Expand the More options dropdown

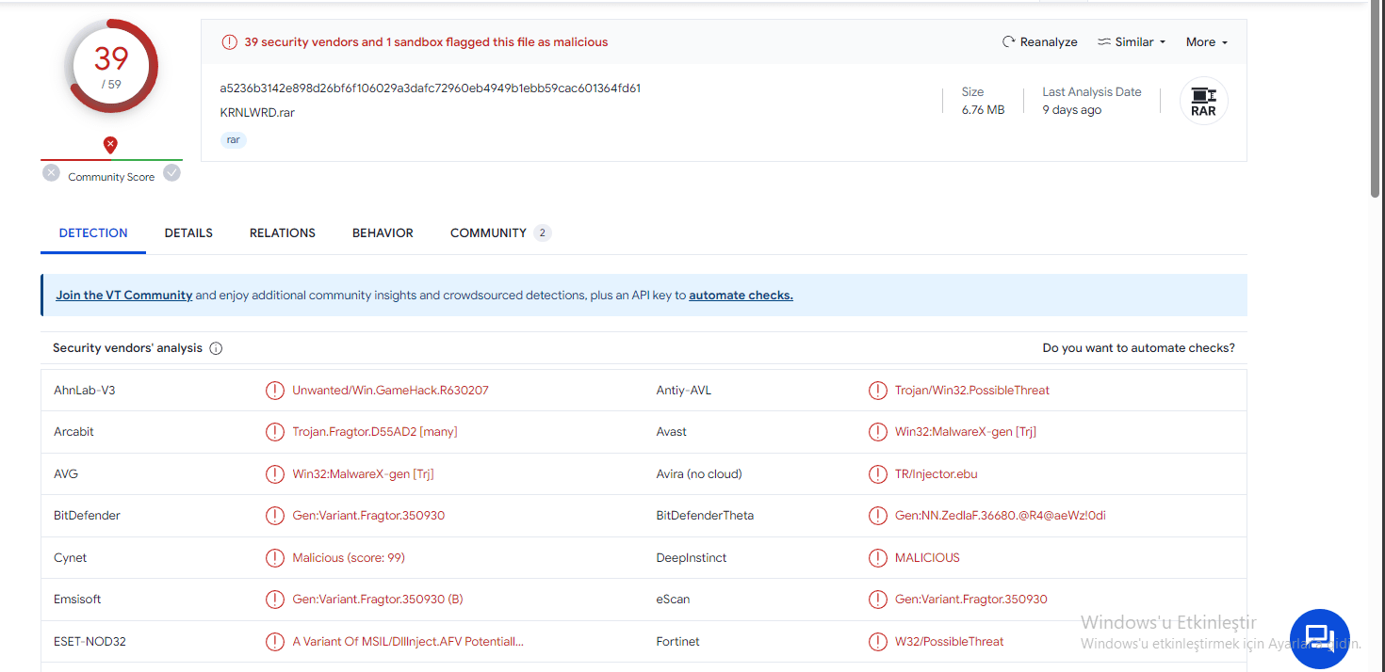[1207, 42]
